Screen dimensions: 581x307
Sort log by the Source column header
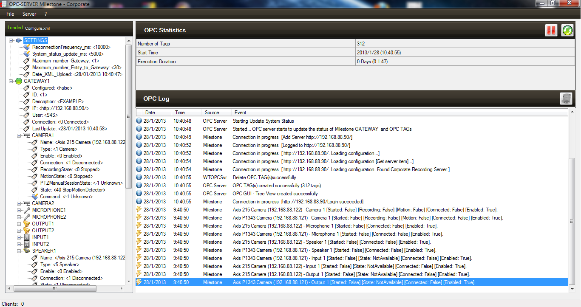tap(216, 113)
